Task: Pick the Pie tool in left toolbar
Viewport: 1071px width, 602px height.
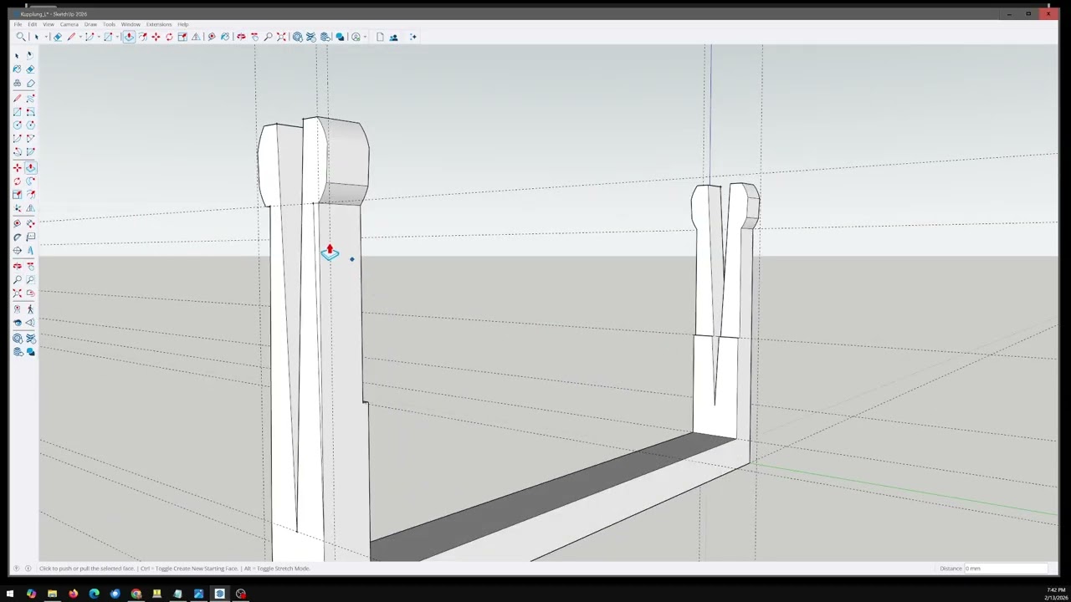Action: point(30,152)
